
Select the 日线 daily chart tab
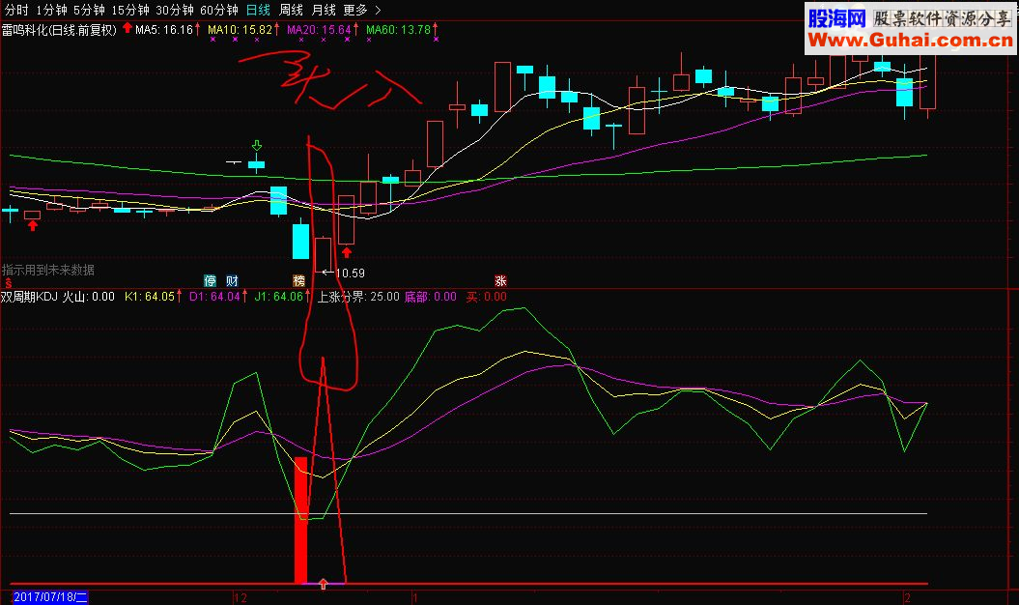pos(258,10)
